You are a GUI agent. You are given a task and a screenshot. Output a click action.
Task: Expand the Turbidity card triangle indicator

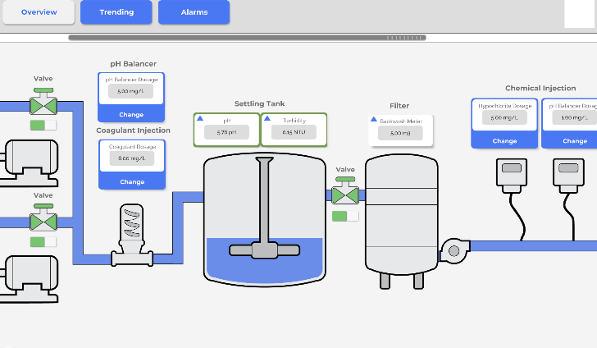[267, 119]
